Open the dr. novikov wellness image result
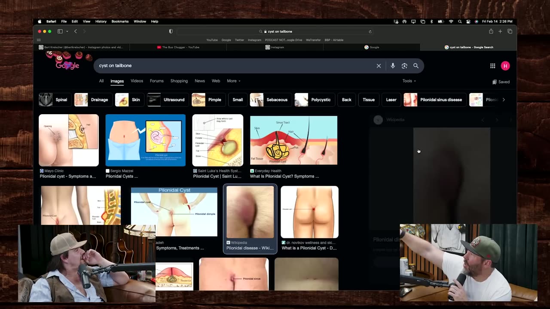Viewport: 550px width, 309px height. (309, 212)
